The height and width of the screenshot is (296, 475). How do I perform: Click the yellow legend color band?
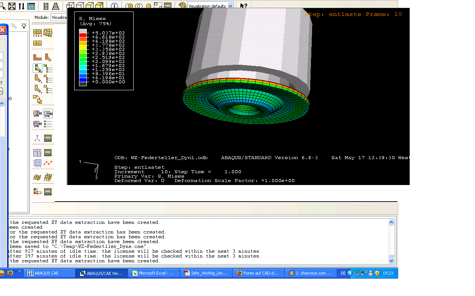click(x=83, y=47)
